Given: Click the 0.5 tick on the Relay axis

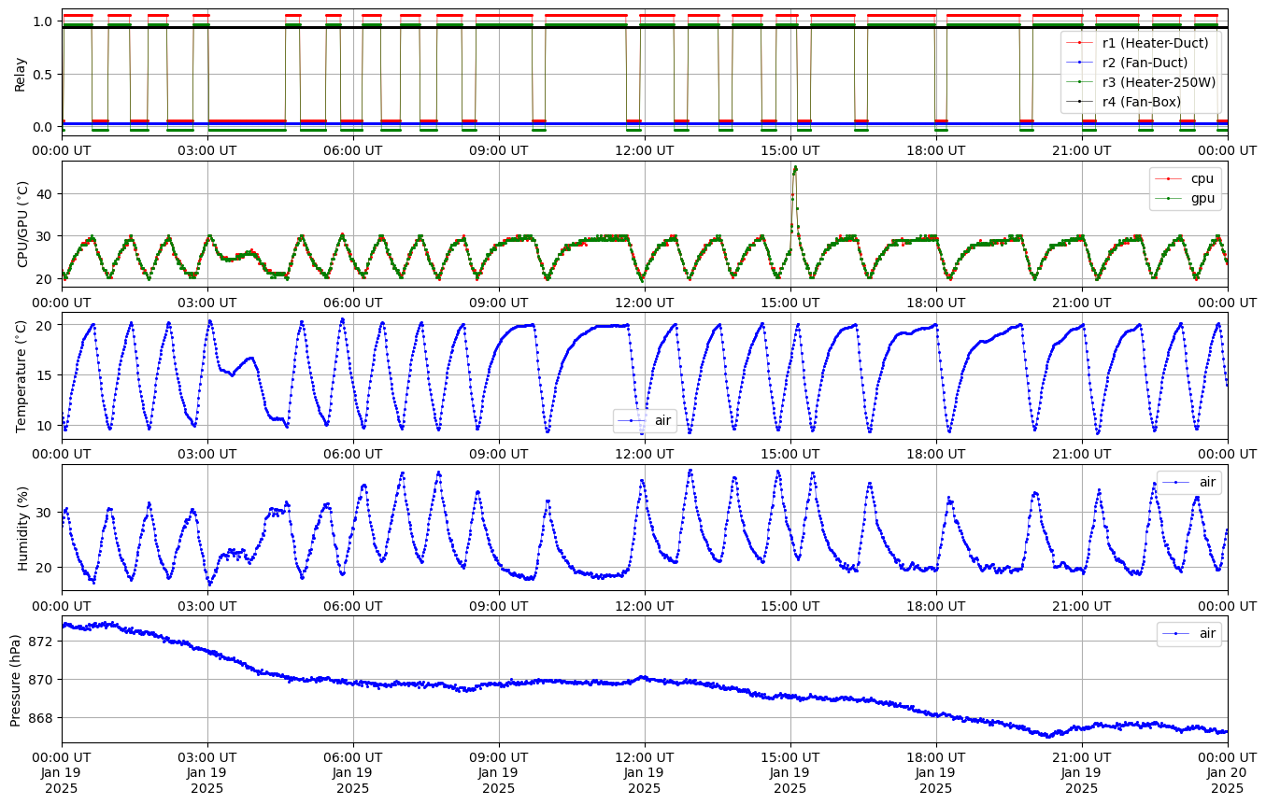Looking at the screenshot, I should [x=45, y=74].
